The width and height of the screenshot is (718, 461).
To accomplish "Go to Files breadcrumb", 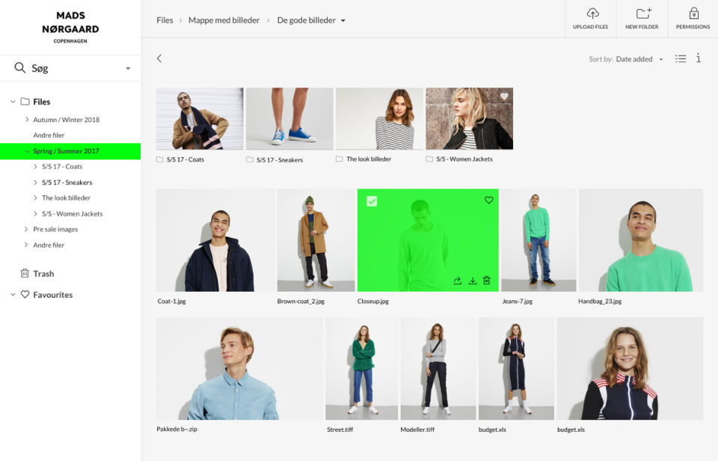I will tap(165, 20).
